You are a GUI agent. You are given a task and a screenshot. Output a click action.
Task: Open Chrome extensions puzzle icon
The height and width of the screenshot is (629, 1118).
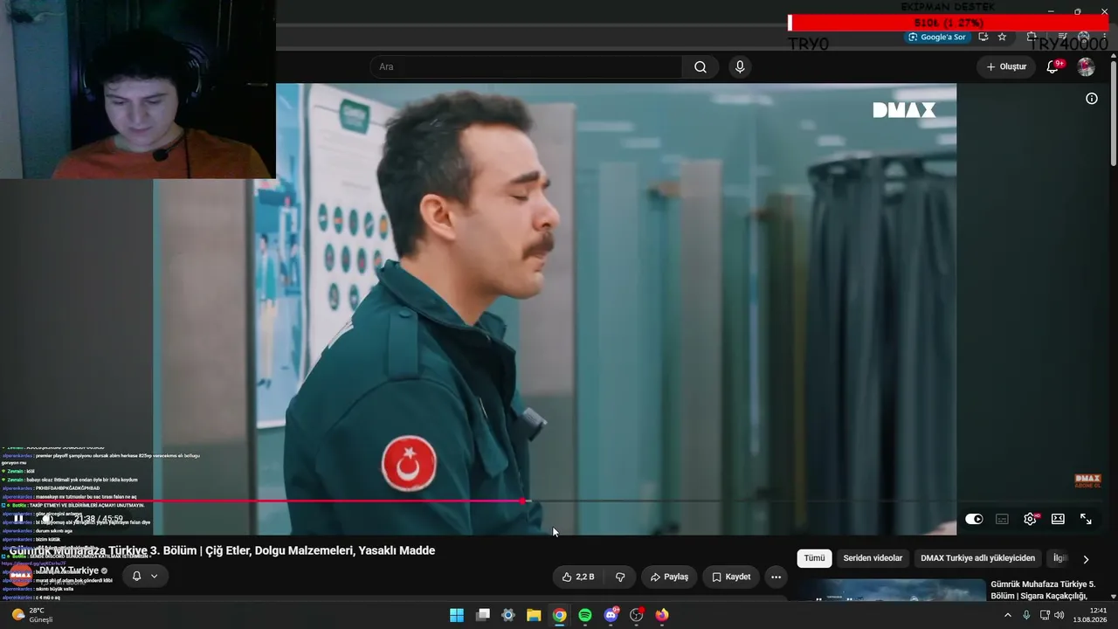click(x=1032, y=37)
